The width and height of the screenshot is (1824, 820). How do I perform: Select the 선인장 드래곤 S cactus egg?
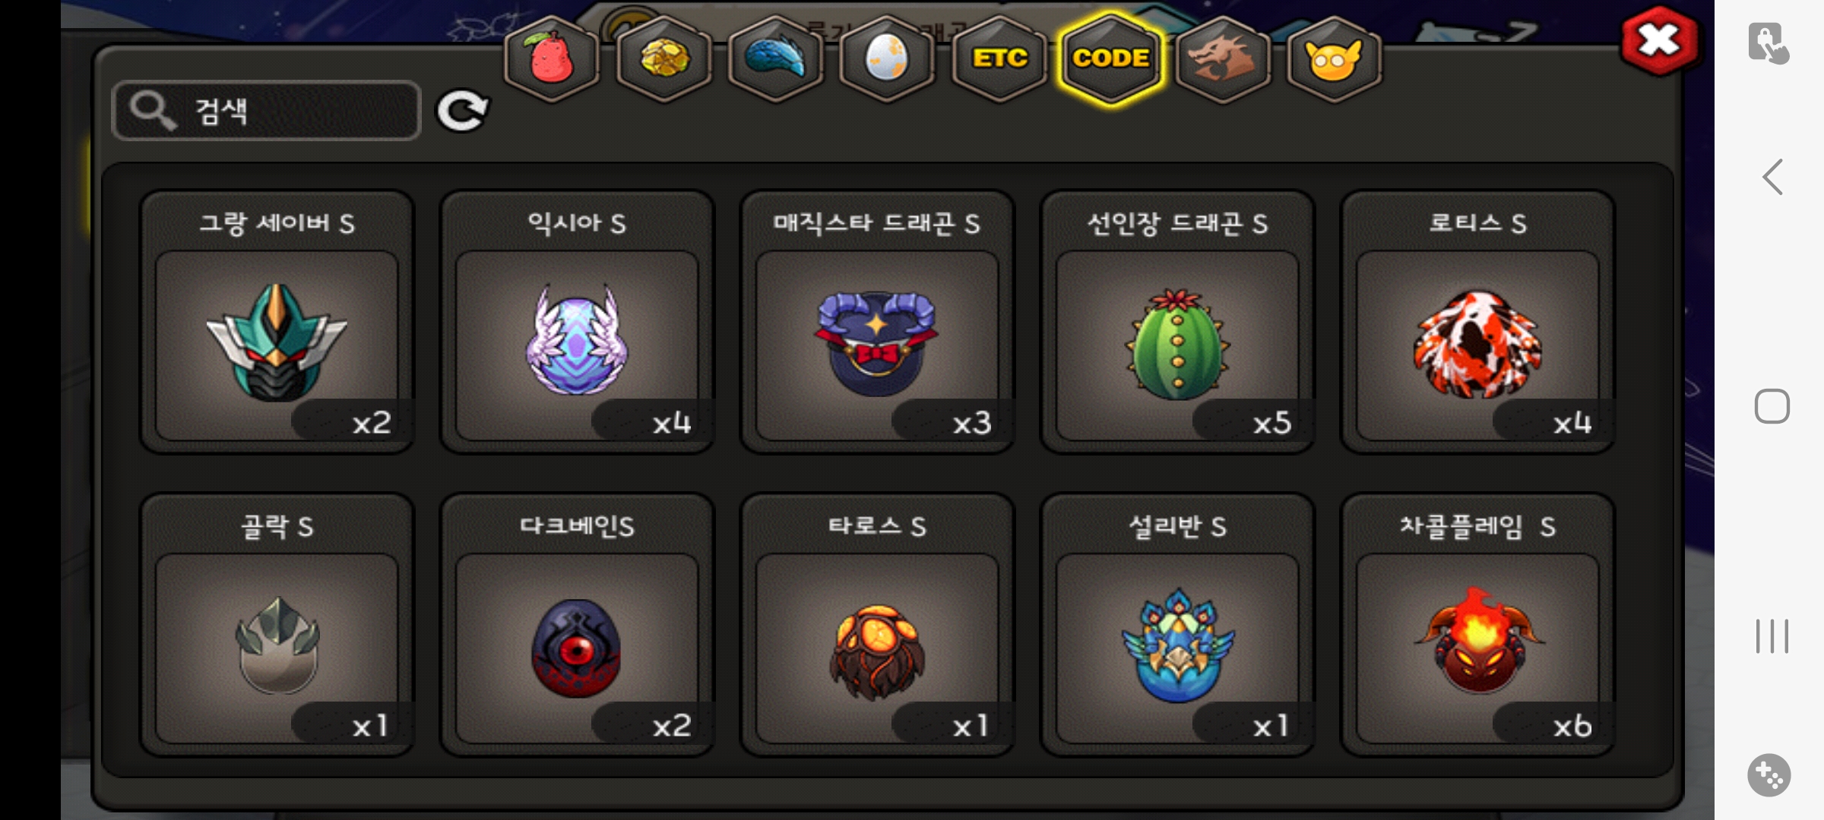coord(1177,322)
